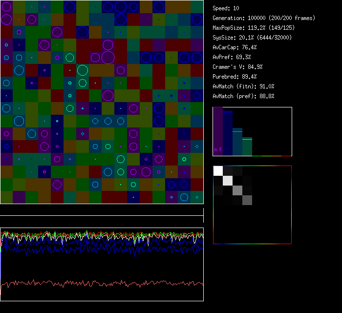Click the white cell in the matrix panel

(x=218, y=170)
